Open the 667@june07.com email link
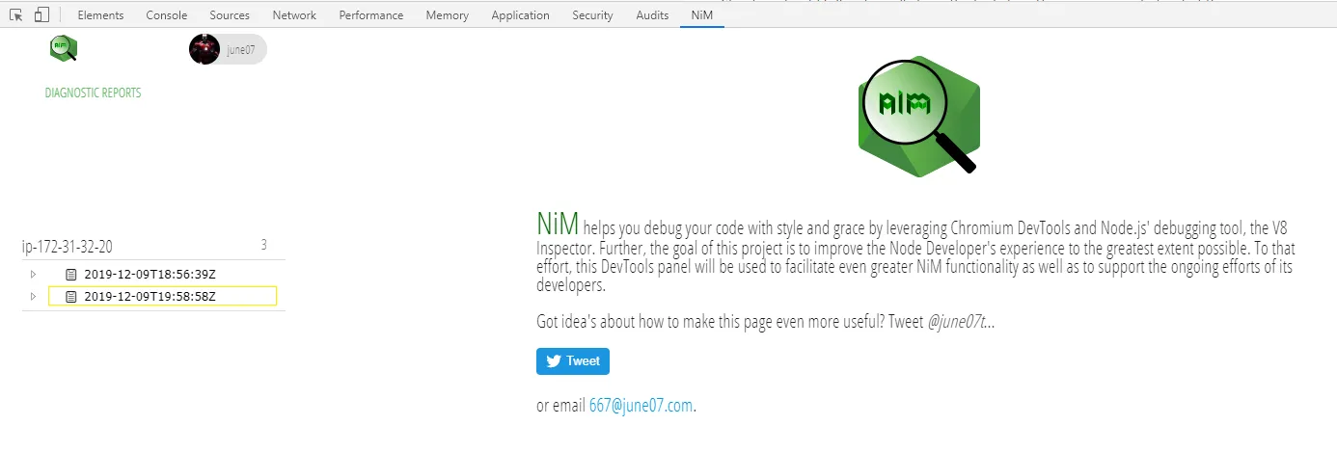 641,406
